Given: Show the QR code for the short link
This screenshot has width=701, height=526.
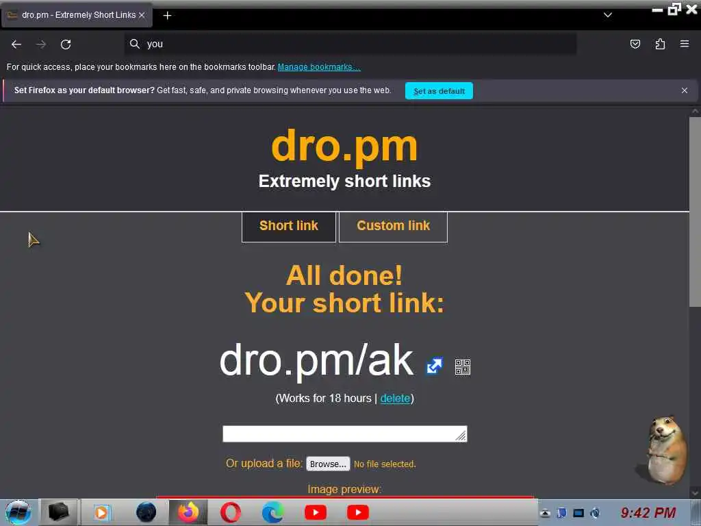Looking at the screenshot, I should click(463, 367).
